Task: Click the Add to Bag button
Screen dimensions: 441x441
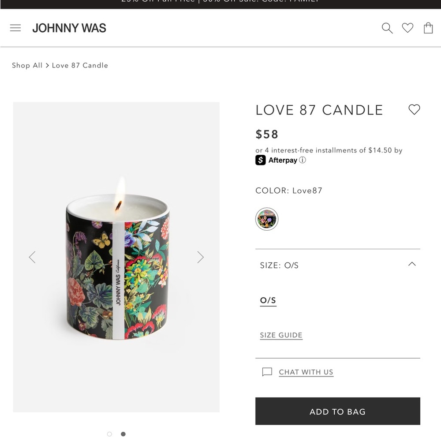Action: coord(337,411)
